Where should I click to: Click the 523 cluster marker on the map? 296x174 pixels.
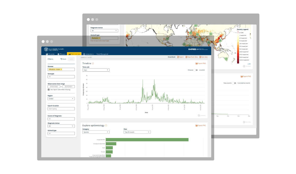coord(197,34)
